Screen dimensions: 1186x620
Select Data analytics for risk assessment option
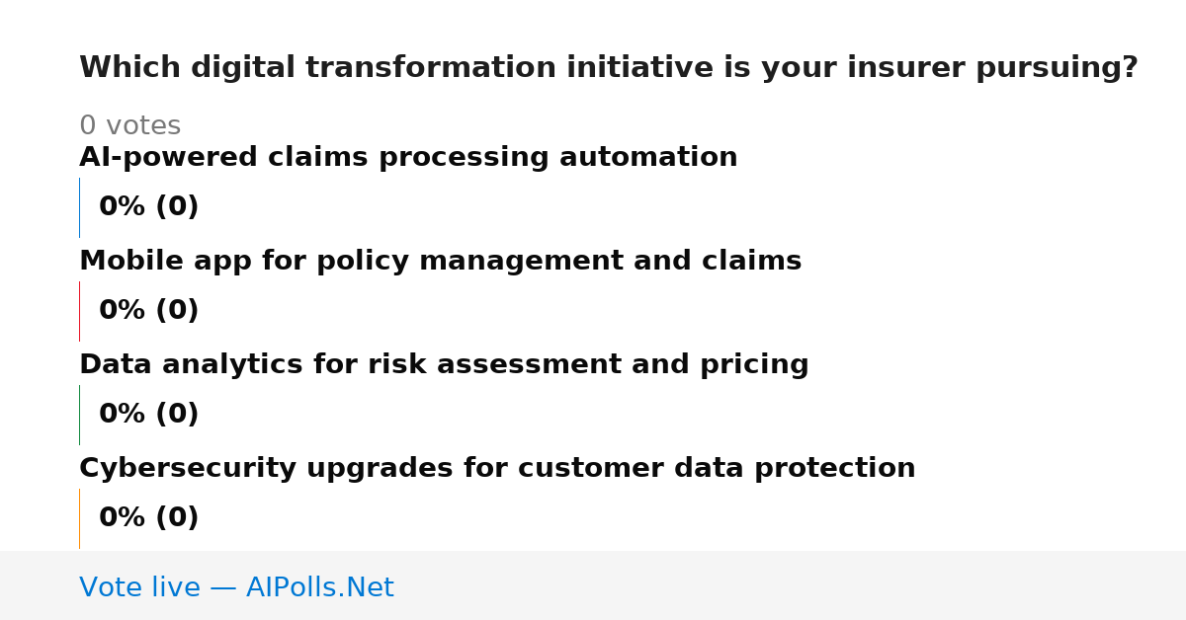coord(444,365)
